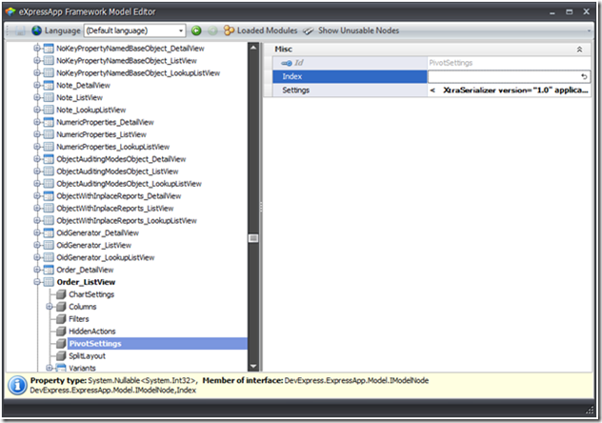Click the Columns cube icon

point(61,307)
